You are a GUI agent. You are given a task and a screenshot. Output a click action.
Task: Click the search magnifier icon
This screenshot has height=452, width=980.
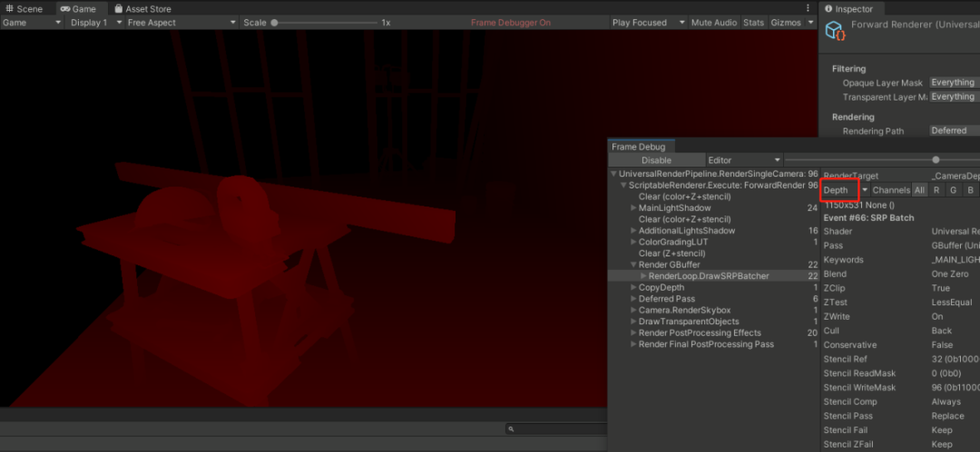click(512, 429)
